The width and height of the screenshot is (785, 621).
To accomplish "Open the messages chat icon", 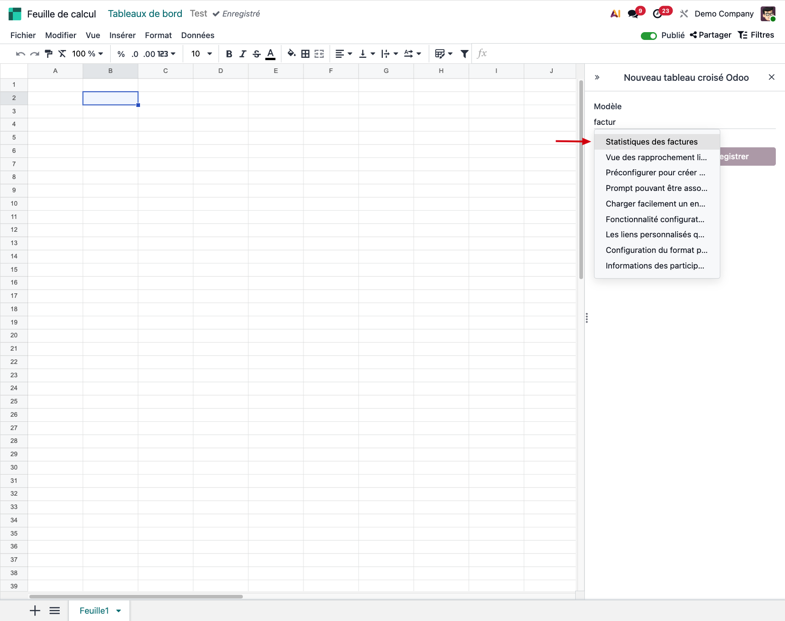I will pos(633,14).
